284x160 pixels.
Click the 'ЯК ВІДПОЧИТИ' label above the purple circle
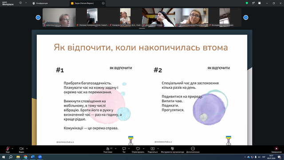[218, 68]
